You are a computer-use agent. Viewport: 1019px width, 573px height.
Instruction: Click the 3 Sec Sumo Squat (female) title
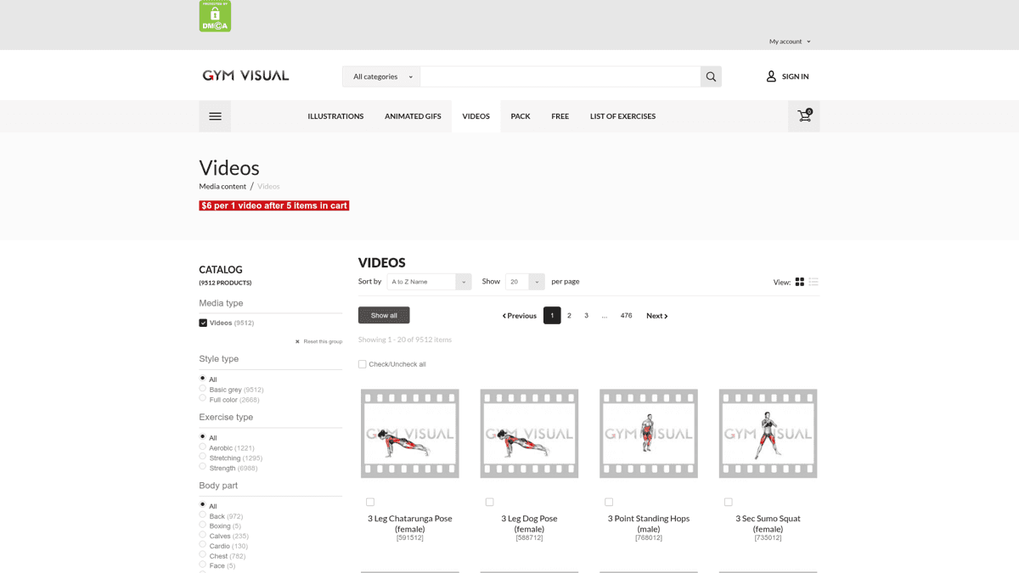pos(768,524)
